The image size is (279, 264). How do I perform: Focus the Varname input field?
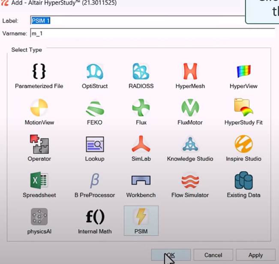click(x=153, y=33)
